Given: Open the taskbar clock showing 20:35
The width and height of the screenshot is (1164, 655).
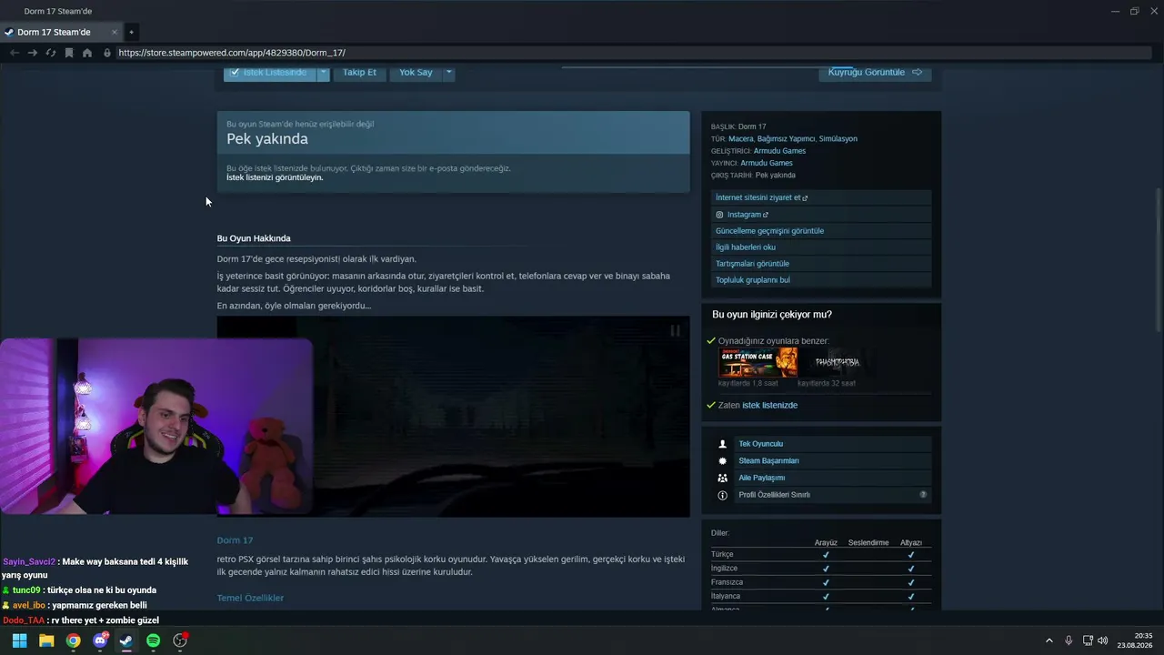Looking at the screenshot, I should [1137, 640].
